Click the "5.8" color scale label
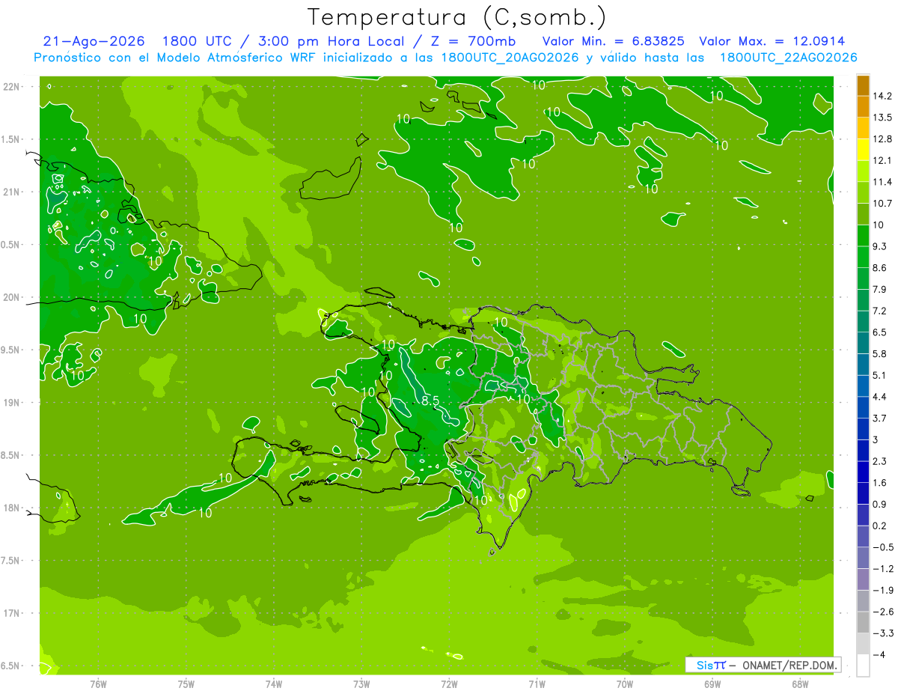 pyautogui.click(x=881, y=353)
